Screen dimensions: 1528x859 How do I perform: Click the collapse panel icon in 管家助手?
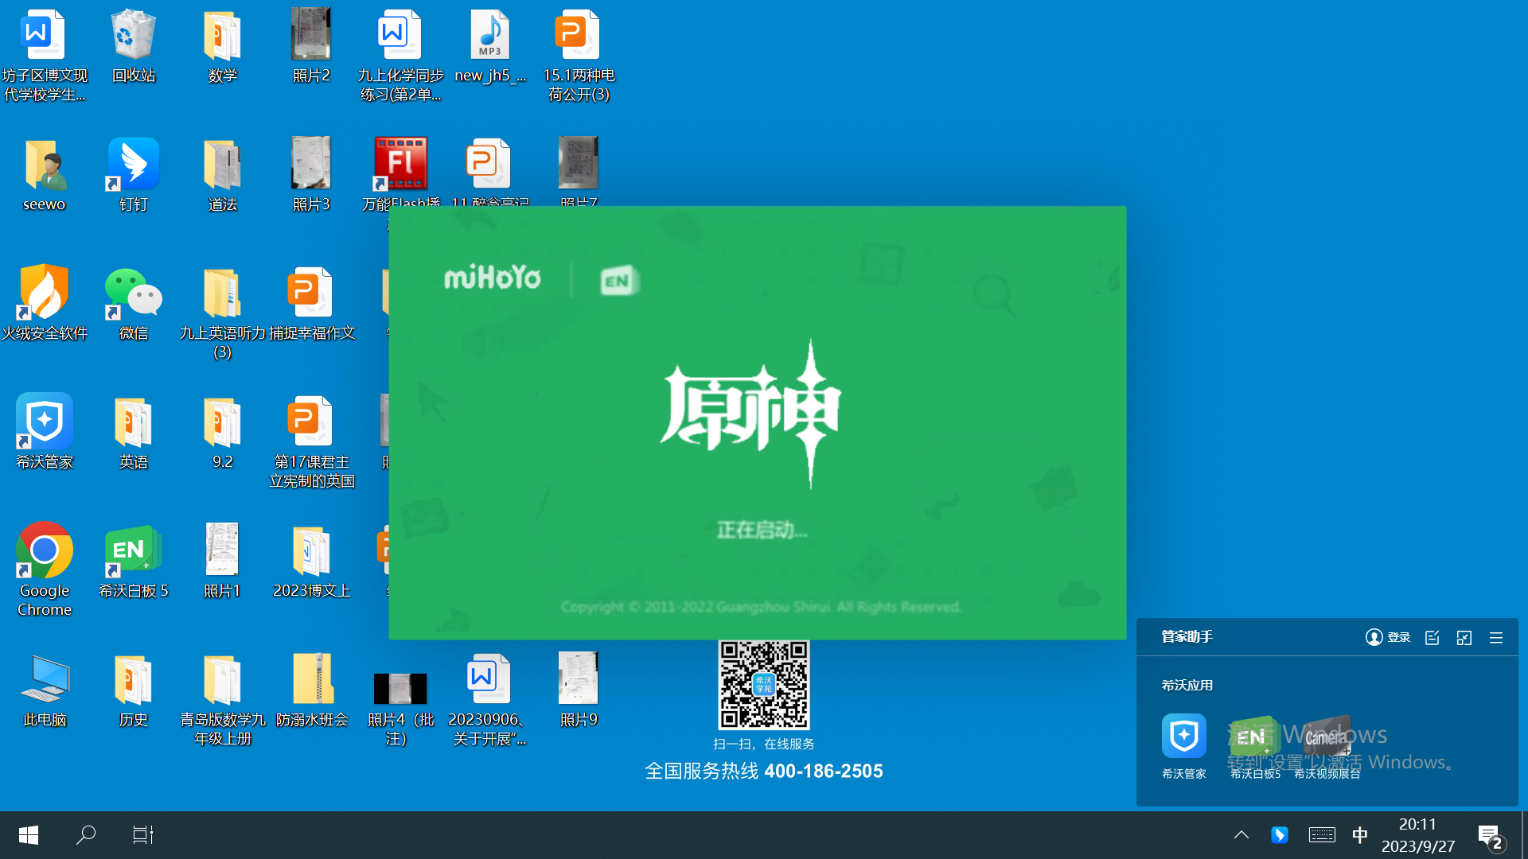click(x=1464, y=637)
